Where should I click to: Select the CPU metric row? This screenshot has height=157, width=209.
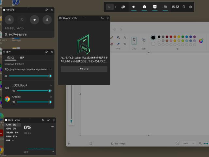coord(12,125)
